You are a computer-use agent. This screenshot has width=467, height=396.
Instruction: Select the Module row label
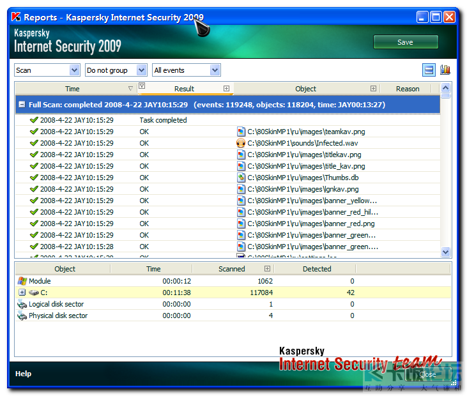point(40,281)
